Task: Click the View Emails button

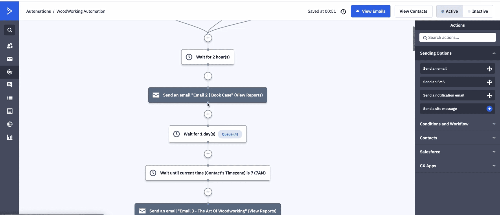Action: (x=370, y=11)
